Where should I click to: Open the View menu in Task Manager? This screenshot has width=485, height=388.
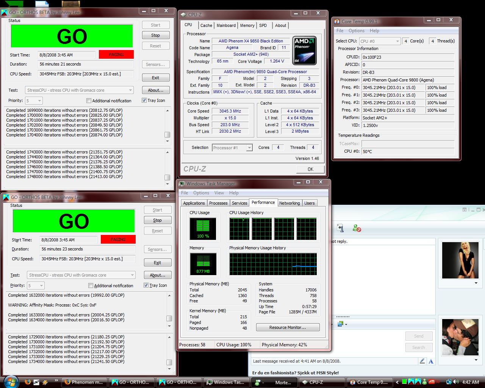[219, 193]
